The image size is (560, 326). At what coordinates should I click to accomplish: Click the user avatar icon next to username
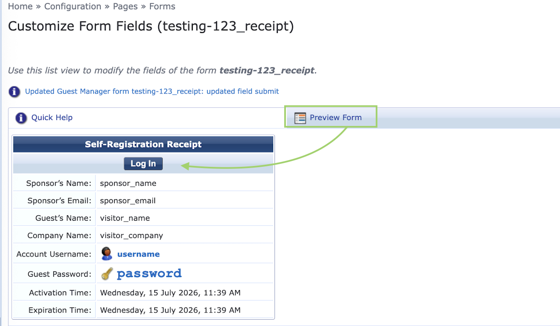tap(107, 254)
